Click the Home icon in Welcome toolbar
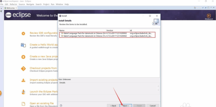Viewport: 216px width, 107px height. click(195, 8)
